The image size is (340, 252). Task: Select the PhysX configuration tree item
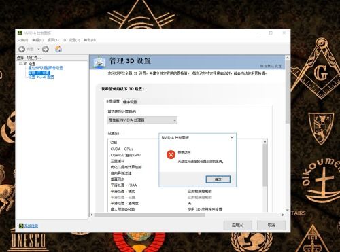41,77
